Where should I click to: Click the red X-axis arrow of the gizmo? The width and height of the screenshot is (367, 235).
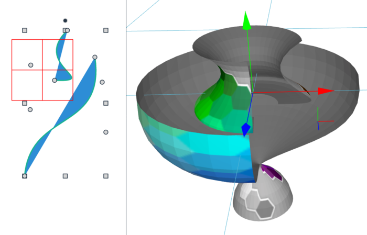326,91
